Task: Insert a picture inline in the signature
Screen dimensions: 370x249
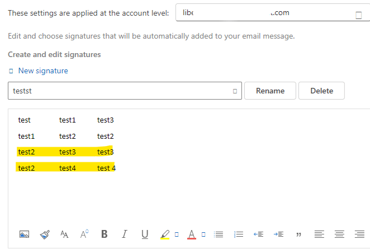Action: [24, 234]
